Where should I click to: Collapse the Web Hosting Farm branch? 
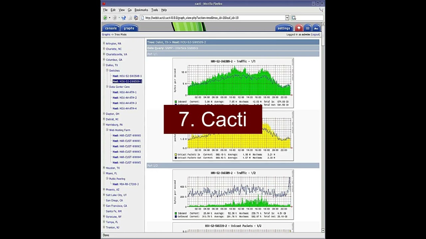tap(107, 130)
